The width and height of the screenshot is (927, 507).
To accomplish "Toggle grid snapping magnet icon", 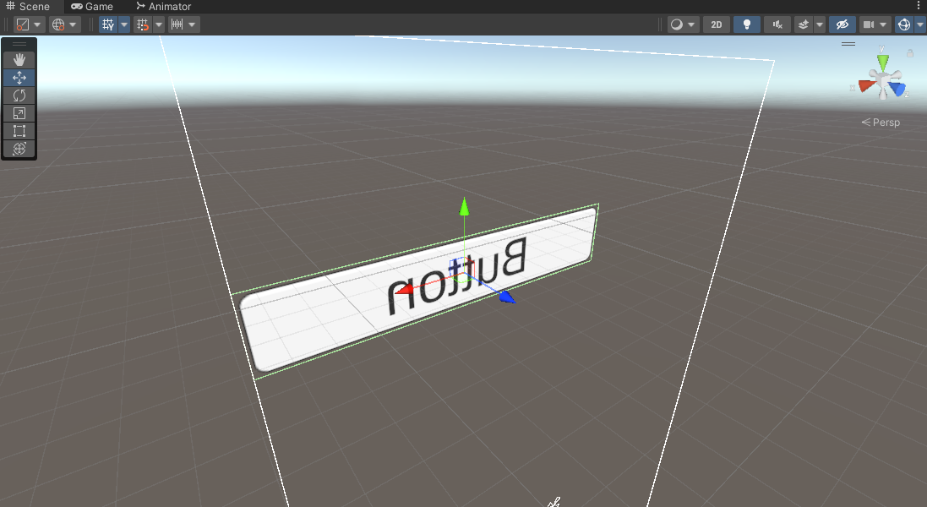I will click(143, 25).
